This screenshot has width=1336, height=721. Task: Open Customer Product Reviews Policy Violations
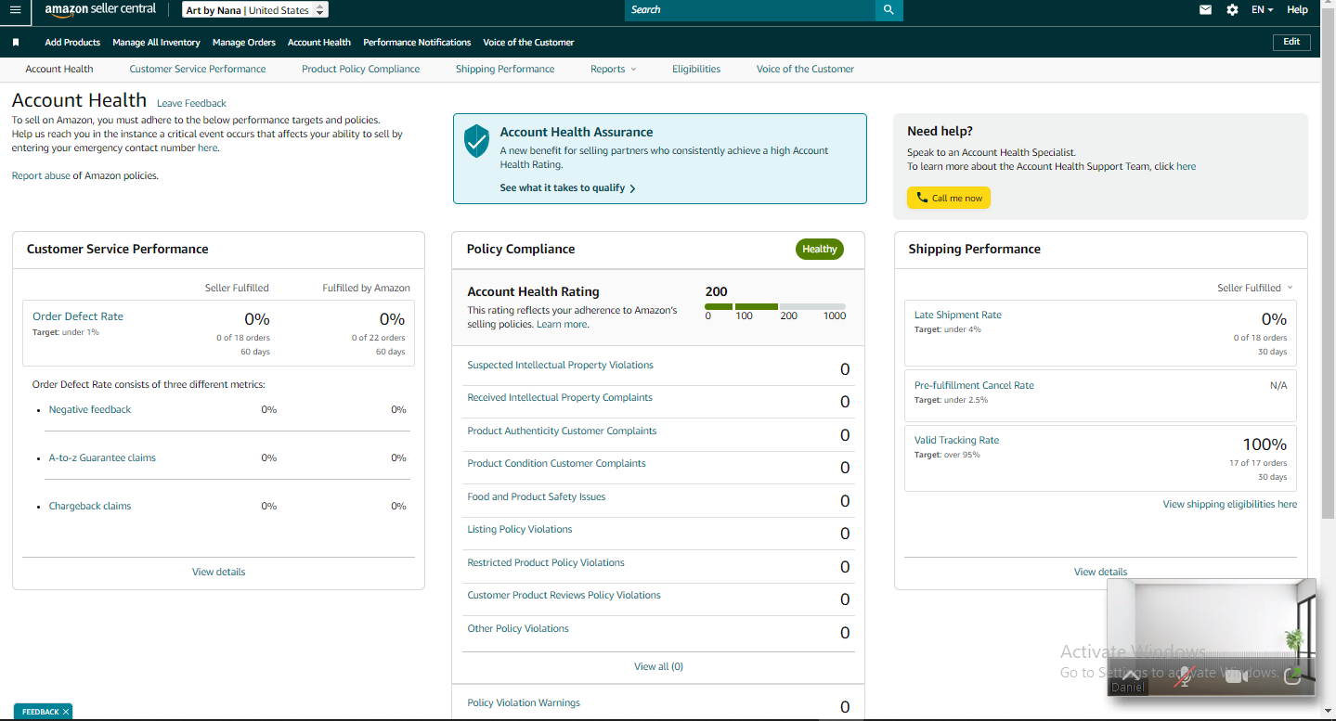pos(564,596)
